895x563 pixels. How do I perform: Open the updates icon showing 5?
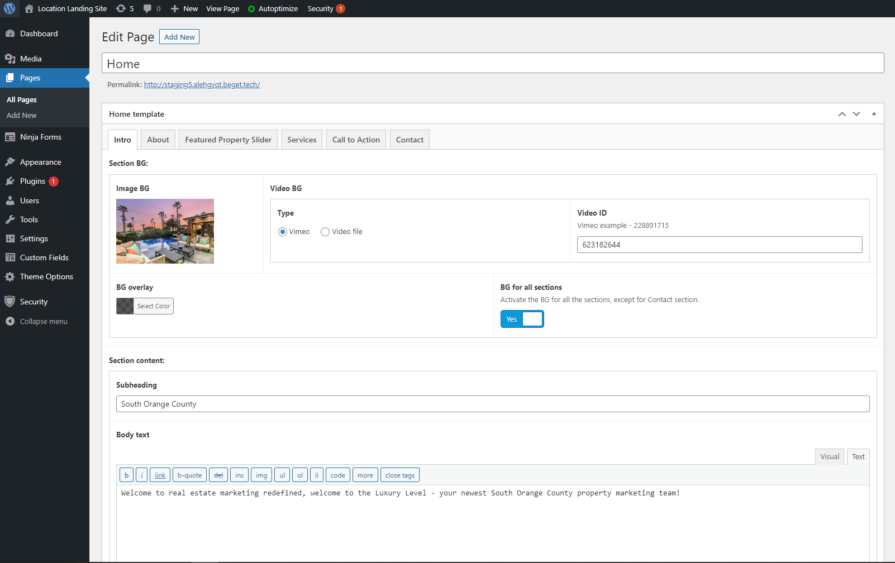pyautogui.click(x=121, y=8)
